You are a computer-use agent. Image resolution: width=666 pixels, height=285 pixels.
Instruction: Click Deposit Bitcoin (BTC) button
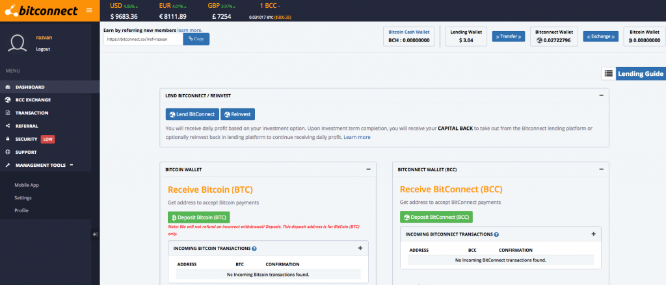[x=199, y=217]
